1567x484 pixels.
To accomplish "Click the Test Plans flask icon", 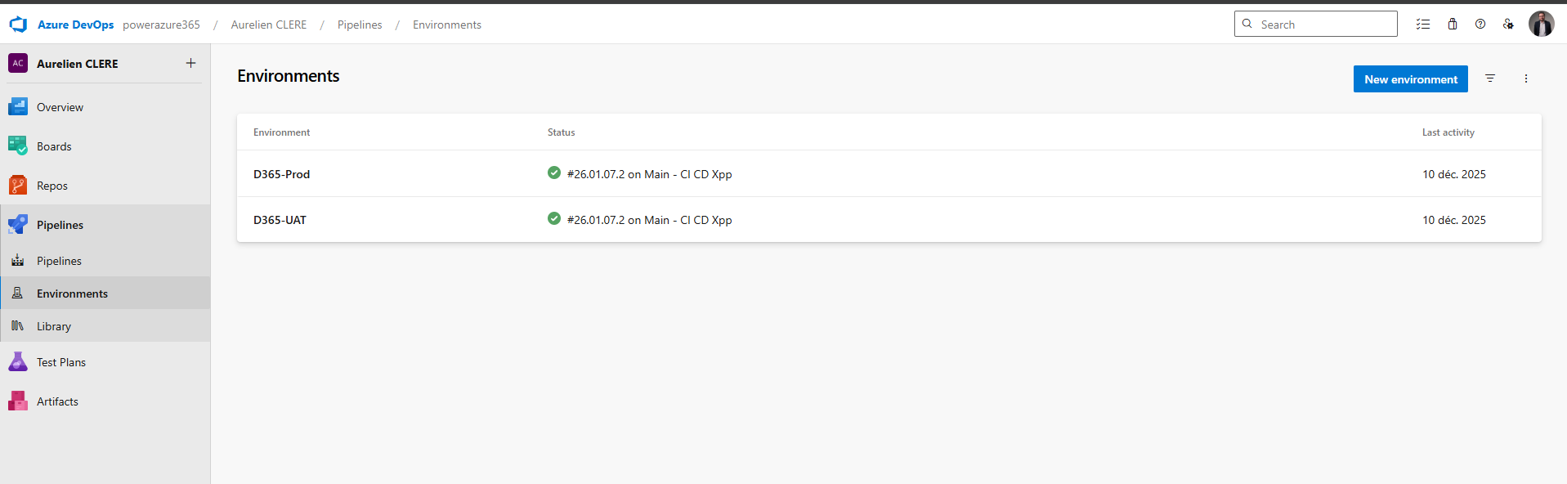I will [18, 361].
